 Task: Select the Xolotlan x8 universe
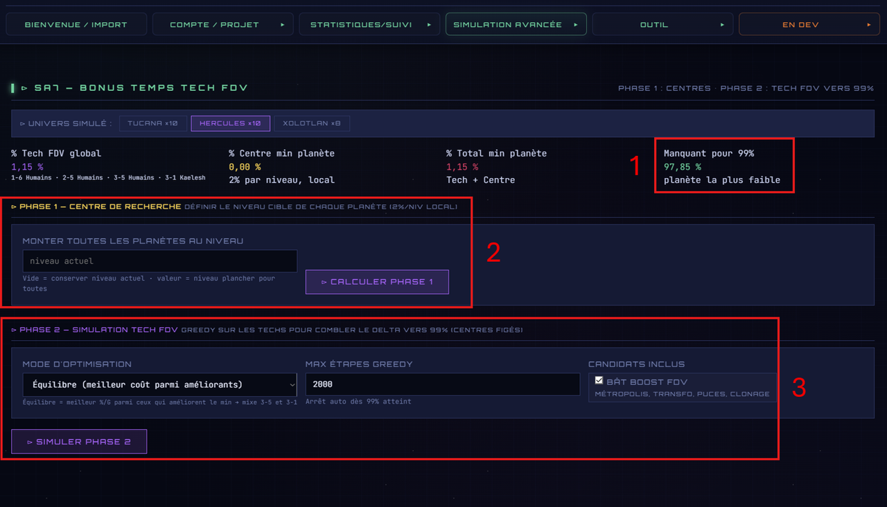(x=312, y=123)
